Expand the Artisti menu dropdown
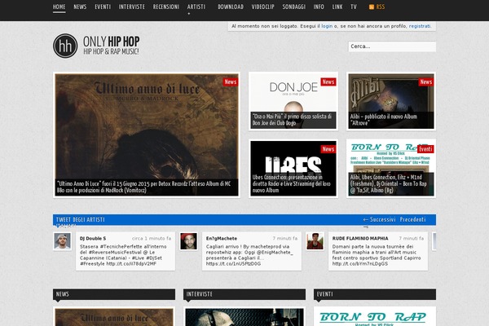489x326 pixels. (196, 7)
